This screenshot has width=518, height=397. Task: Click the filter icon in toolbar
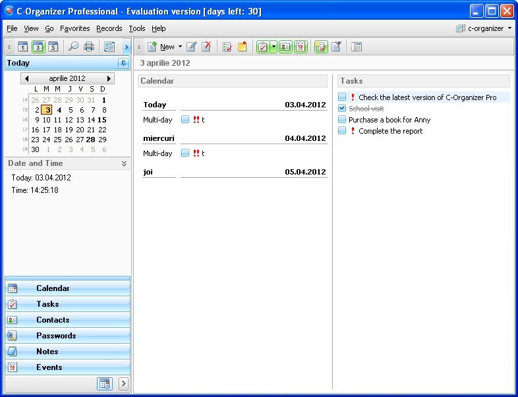[x=336, y=47]
